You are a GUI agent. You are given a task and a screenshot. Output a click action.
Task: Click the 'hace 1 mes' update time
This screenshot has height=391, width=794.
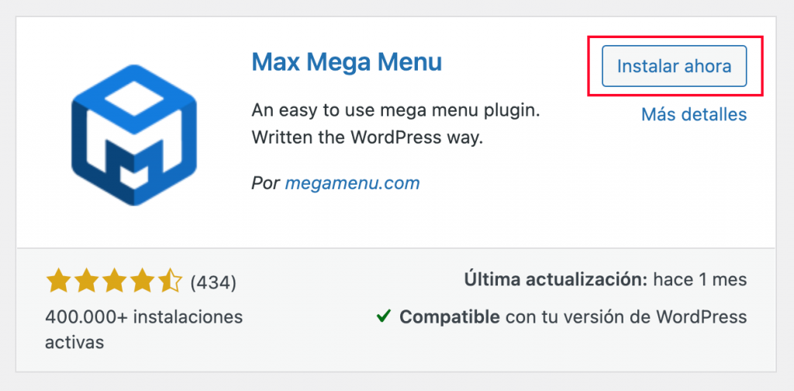[701, 280]
